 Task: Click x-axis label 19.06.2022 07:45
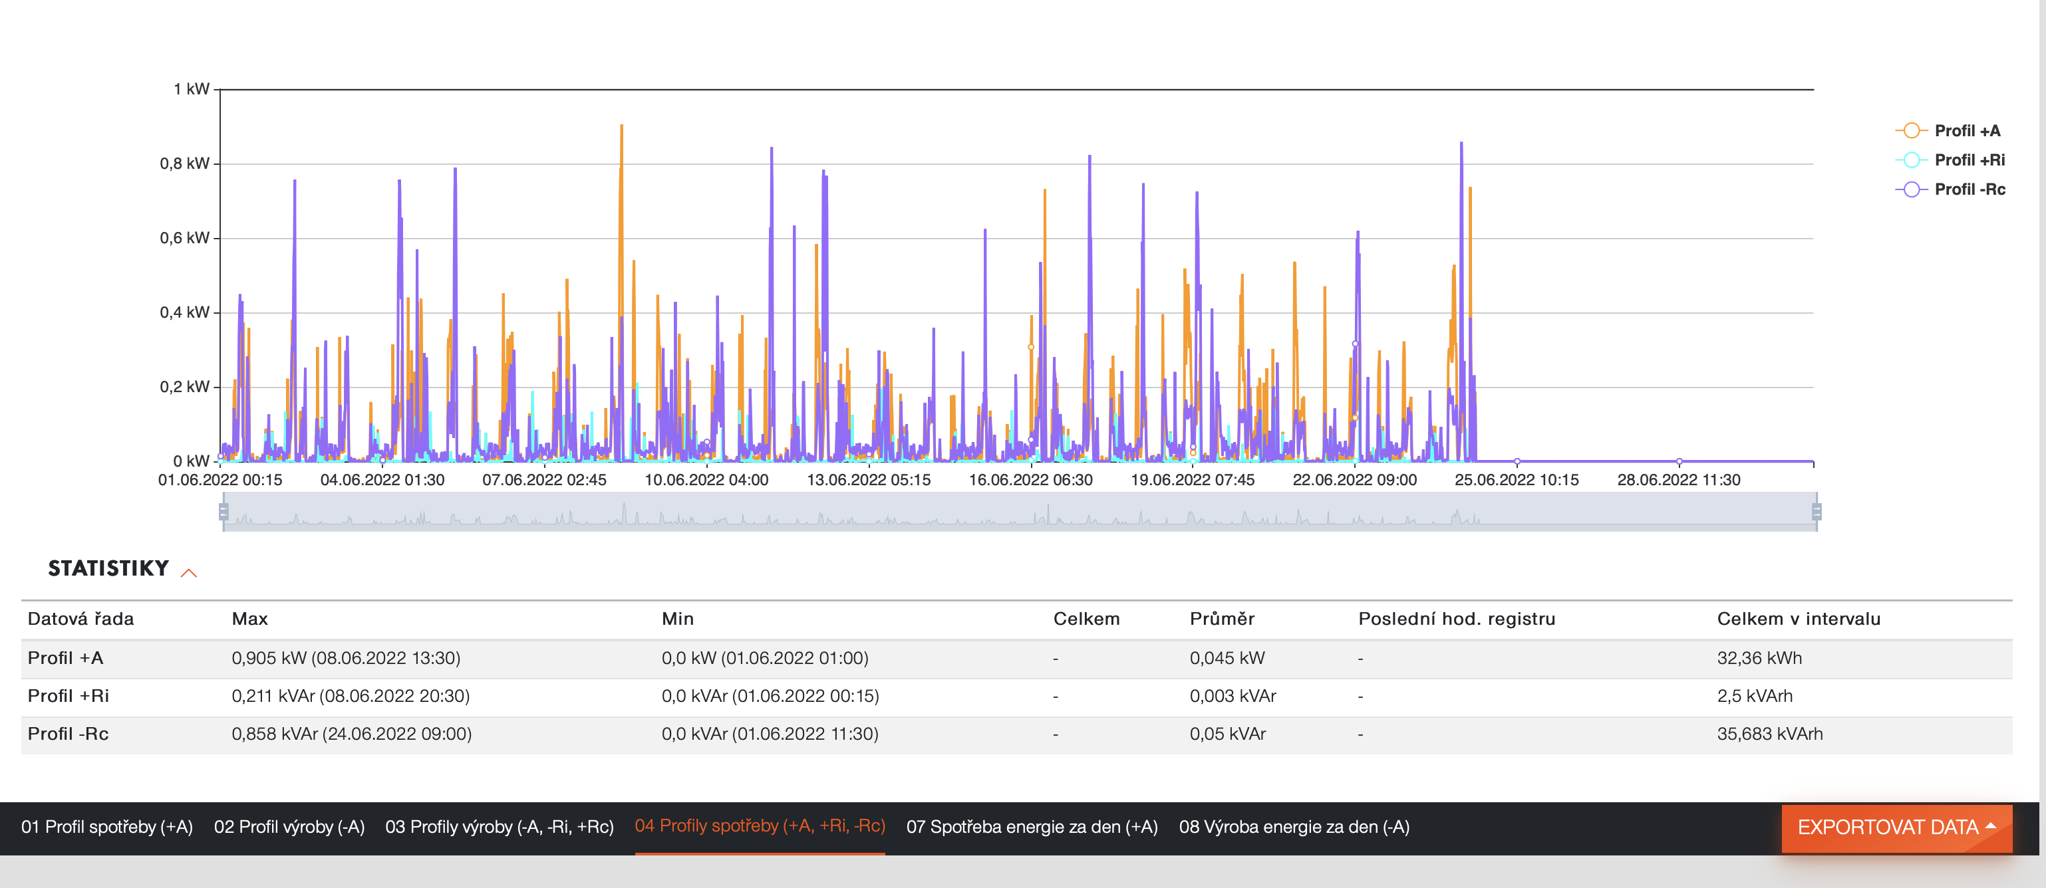[1192, 480]
